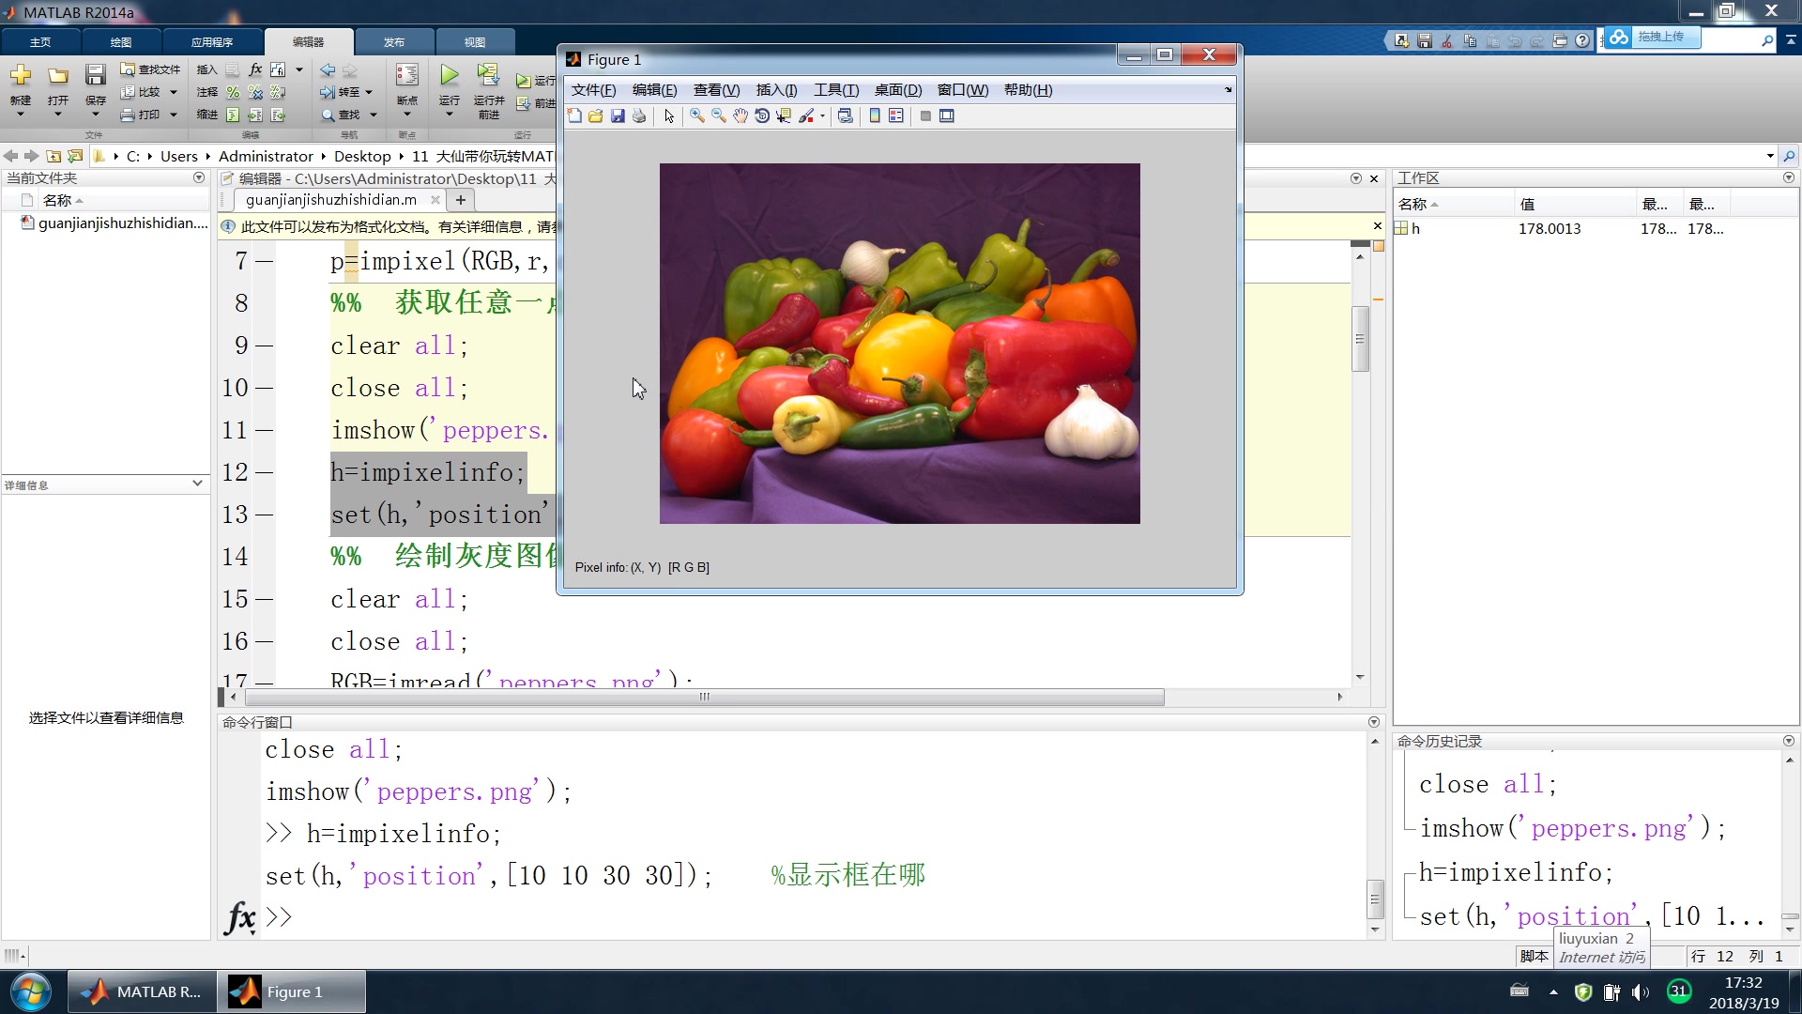Open the View menu in Figure 1
Image resolution: width=1802 pixels, height=1014 pixels.
coord(716,90)
